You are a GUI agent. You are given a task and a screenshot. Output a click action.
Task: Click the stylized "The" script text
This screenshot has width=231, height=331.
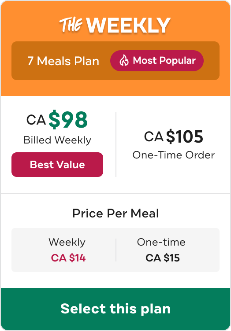[x=71, y=25]
